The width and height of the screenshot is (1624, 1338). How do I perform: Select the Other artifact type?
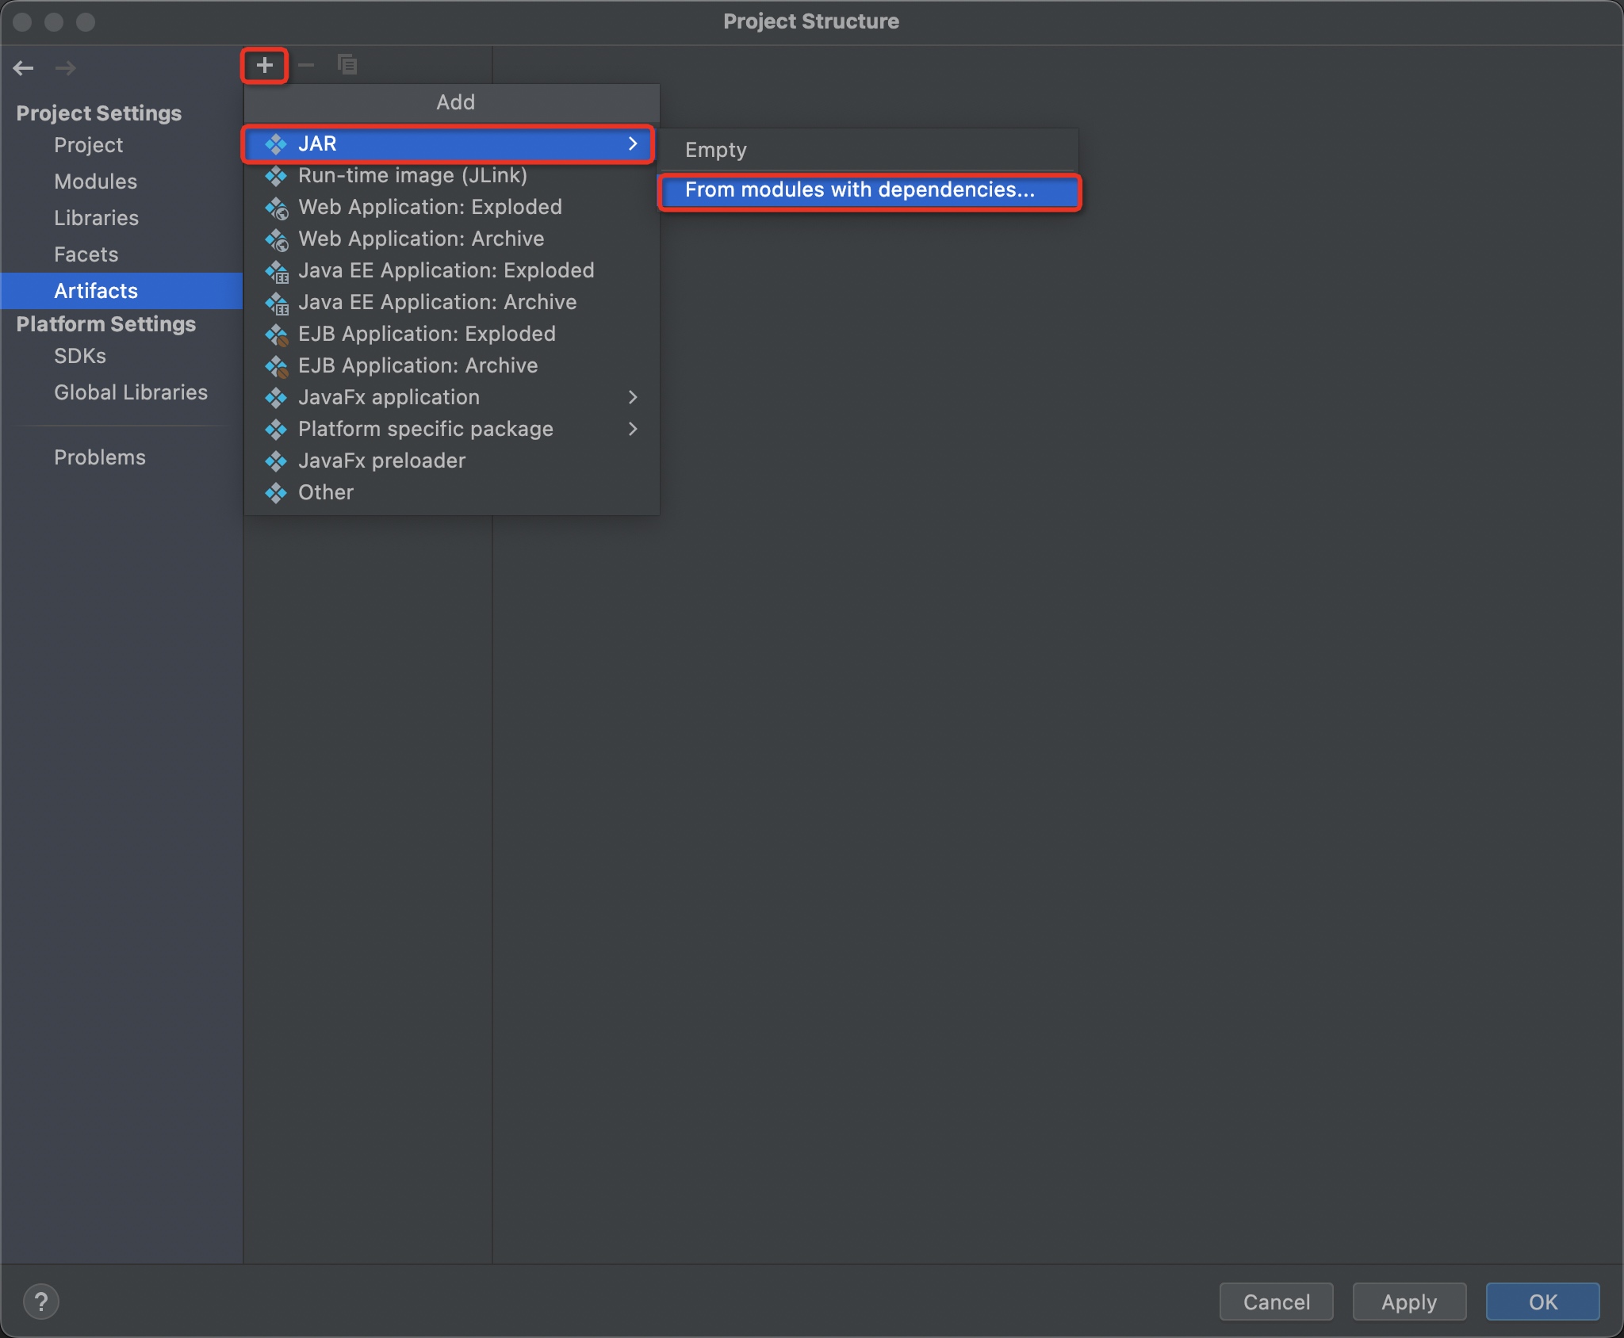(325, 492)
